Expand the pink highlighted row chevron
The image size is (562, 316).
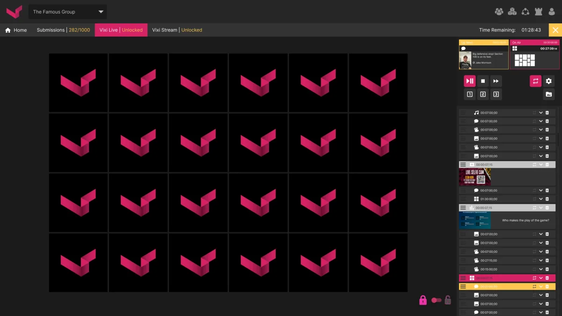pos(540,278)
